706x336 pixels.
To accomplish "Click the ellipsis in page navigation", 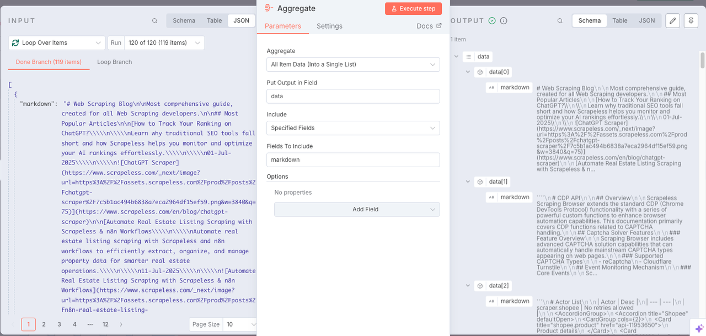I will point(90,324).
